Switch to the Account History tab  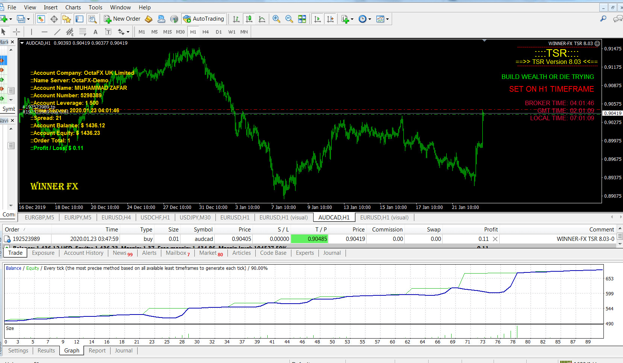click(x=83, y=253)
